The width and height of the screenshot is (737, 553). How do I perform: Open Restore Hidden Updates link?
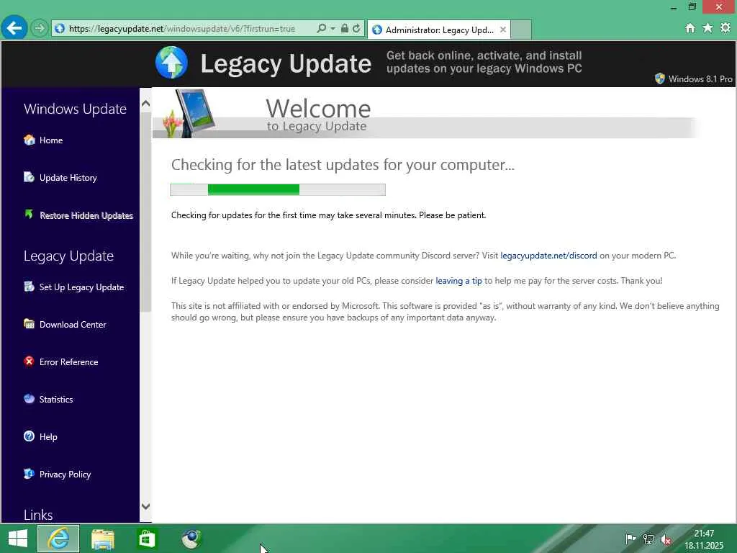(x=86, y=215)
